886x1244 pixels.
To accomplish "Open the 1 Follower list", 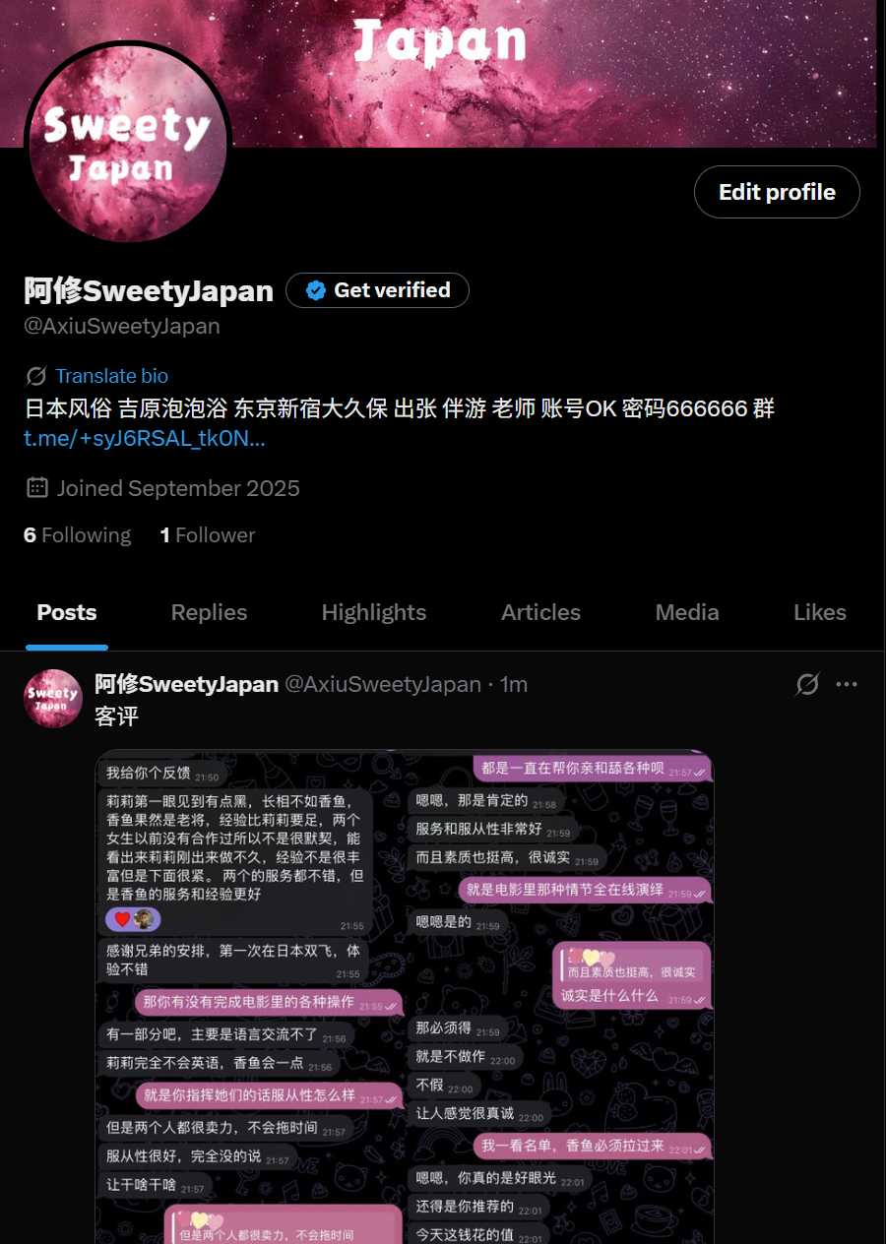I will click(x=208, y=535).
